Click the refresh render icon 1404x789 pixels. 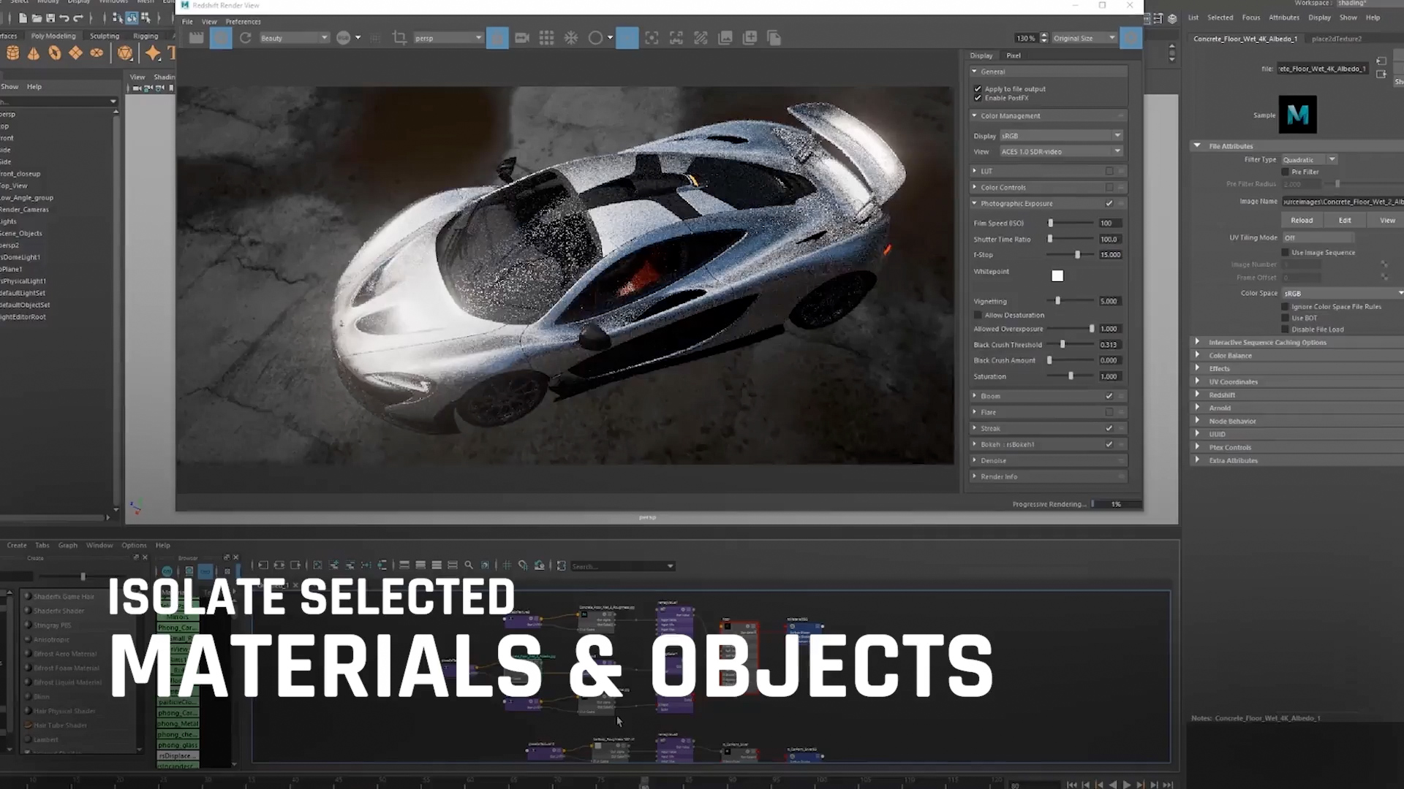(246, 38)
